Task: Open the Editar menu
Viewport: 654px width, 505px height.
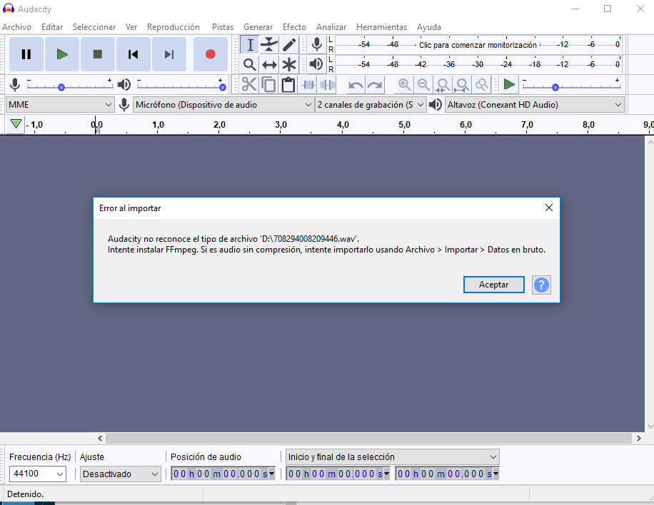Action: coord(52,27)
